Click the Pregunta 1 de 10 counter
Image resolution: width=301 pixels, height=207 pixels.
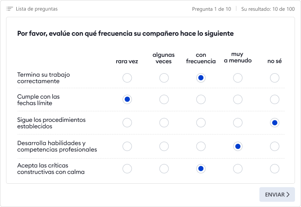click(x=211, y=9)
